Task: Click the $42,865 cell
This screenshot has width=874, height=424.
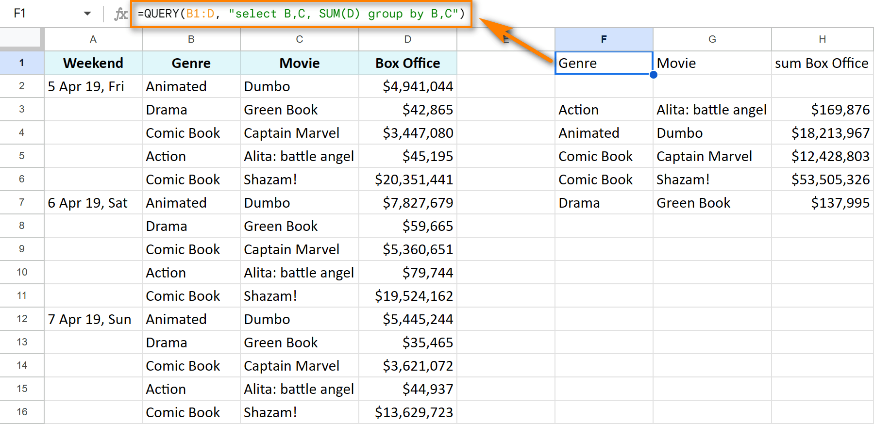Action: tap(408, 110)
